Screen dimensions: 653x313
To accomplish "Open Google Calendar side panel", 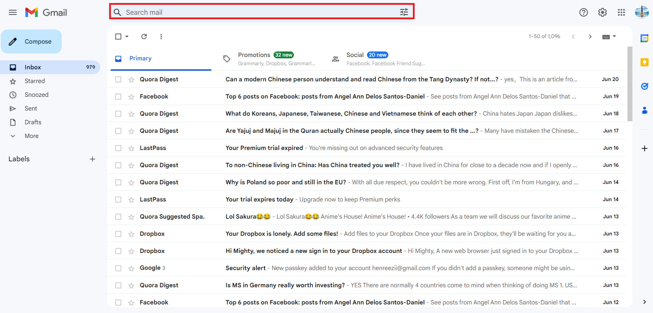I will [x=644, y=38].
